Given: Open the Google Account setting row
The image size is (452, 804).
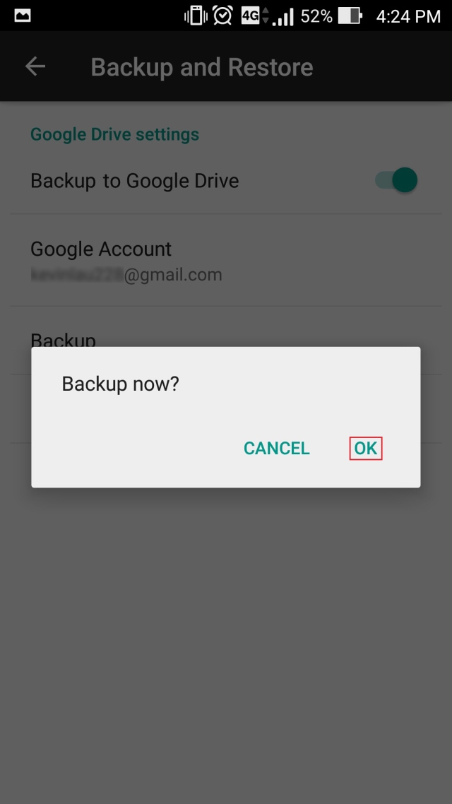Looking at the screenshot, I should [226, 261].
